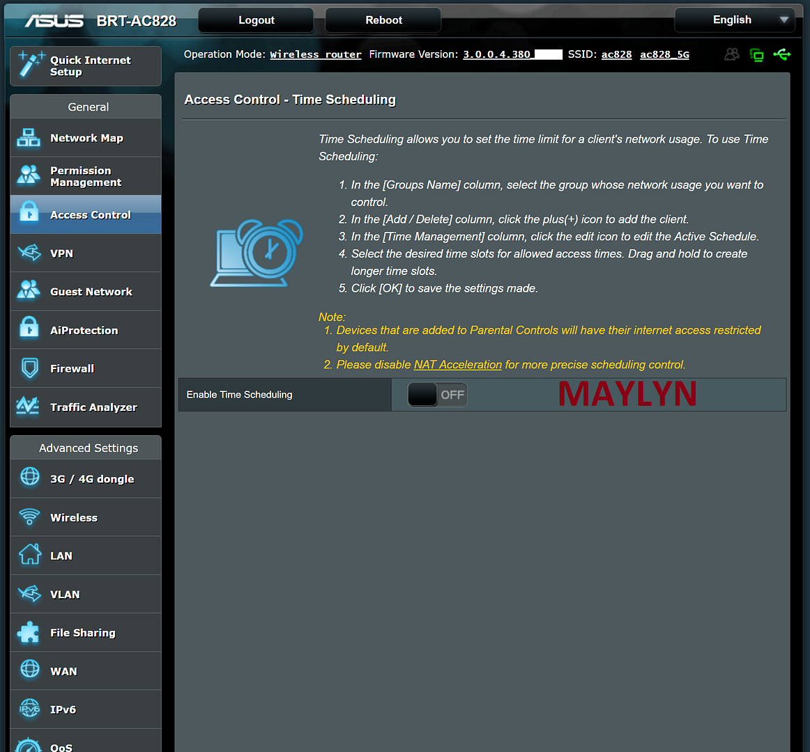Click the Firewall shield icon
810x752 pixels.
pyautogui.click(x=29, y=368)
